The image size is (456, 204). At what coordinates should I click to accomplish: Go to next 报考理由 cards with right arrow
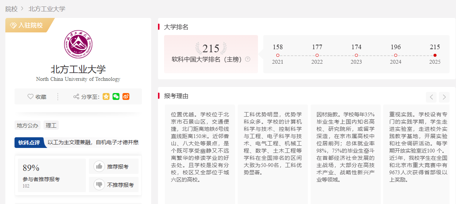[444, 97]
